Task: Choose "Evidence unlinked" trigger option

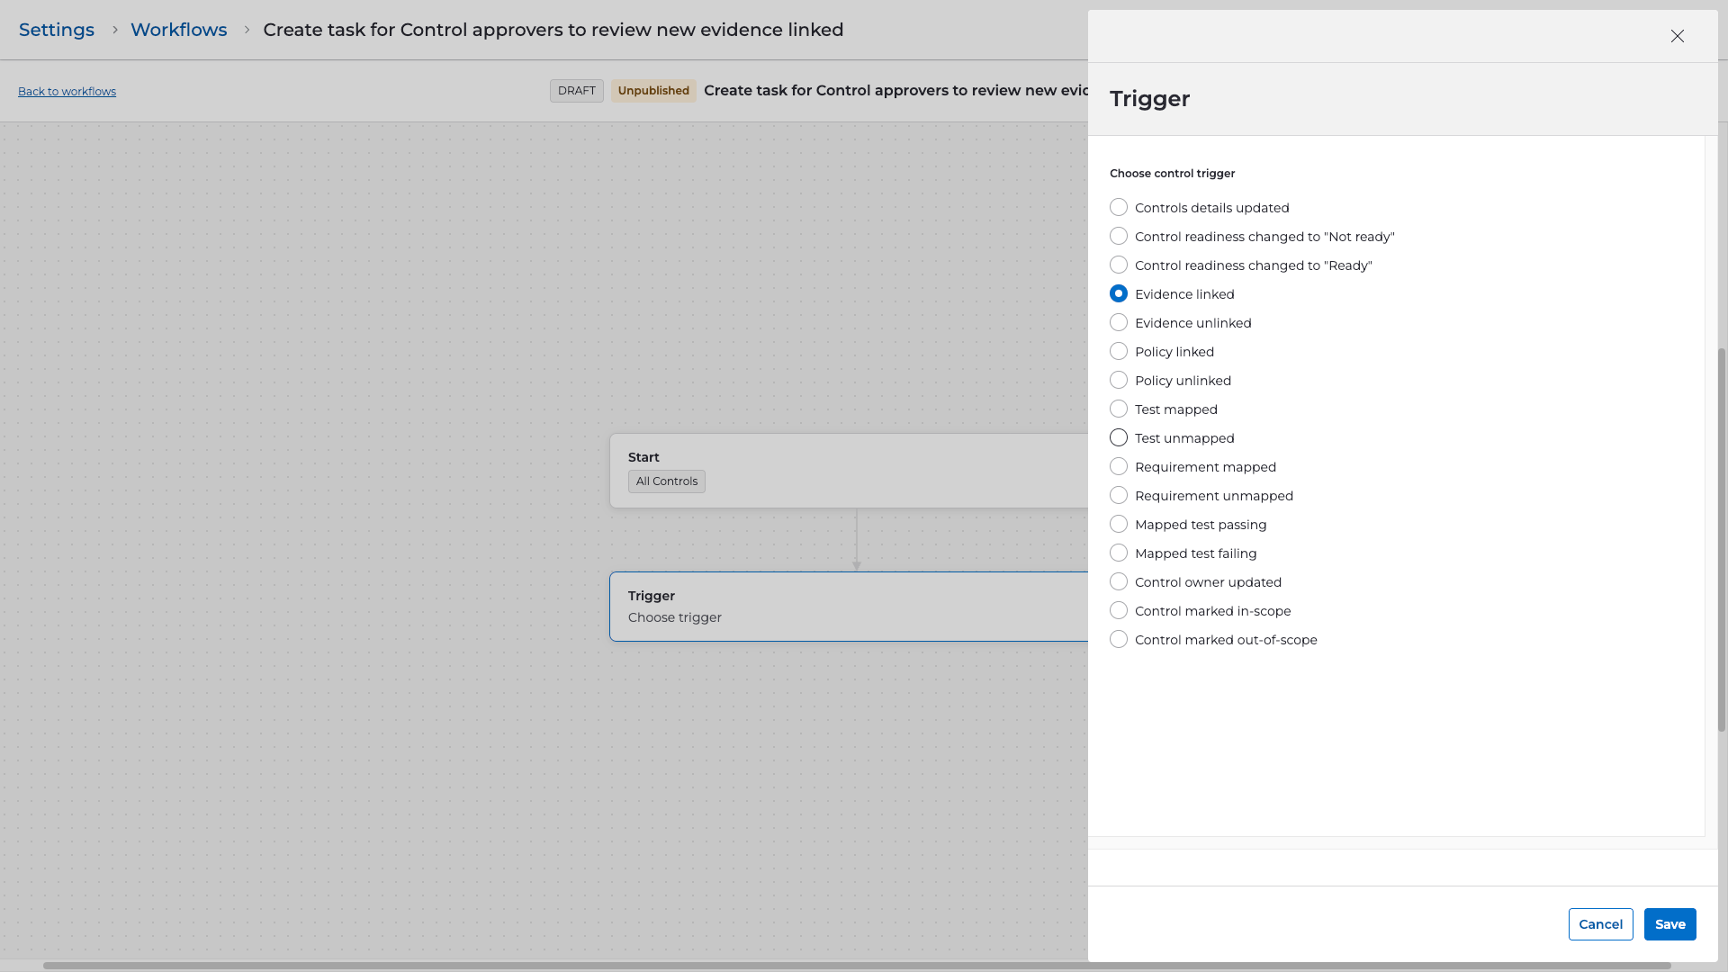Action: coord(1119,323)
